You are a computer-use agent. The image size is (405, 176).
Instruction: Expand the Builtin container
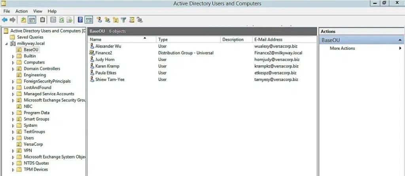(x=13, y=56)
